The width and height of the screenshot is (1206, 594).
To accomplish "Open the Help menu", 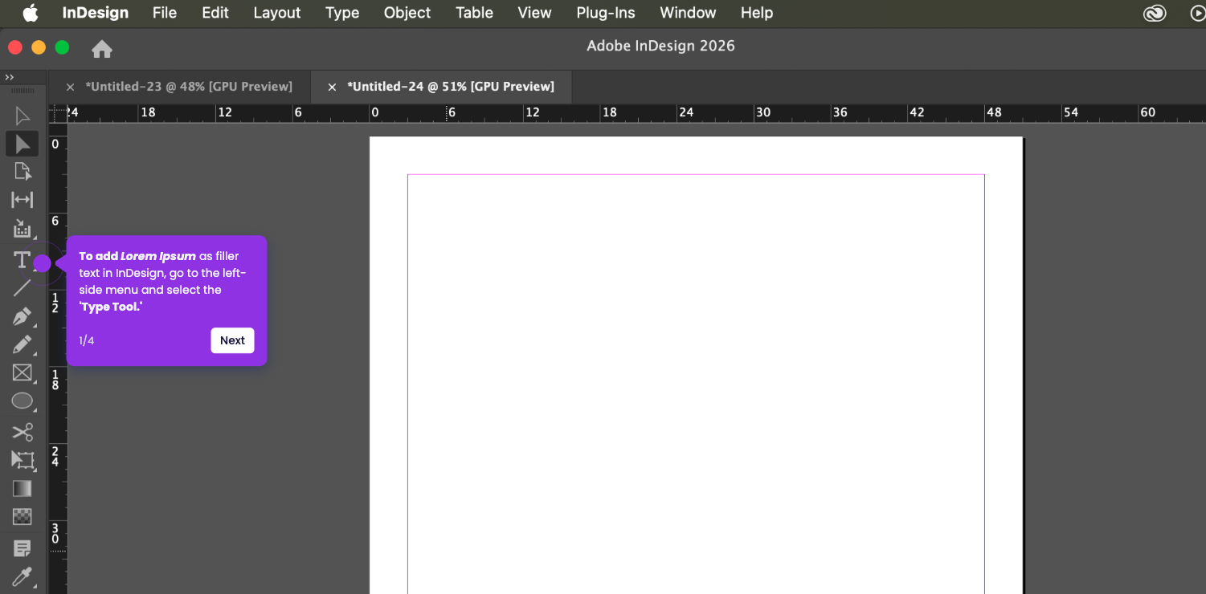I will tap(757, 13).
